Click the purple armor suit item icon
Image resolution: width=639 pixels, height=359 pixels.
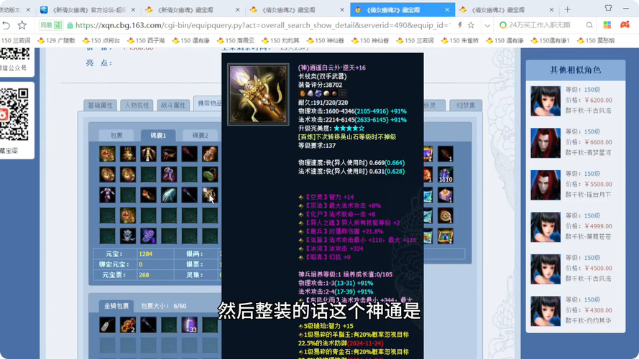tap(108, 195)
